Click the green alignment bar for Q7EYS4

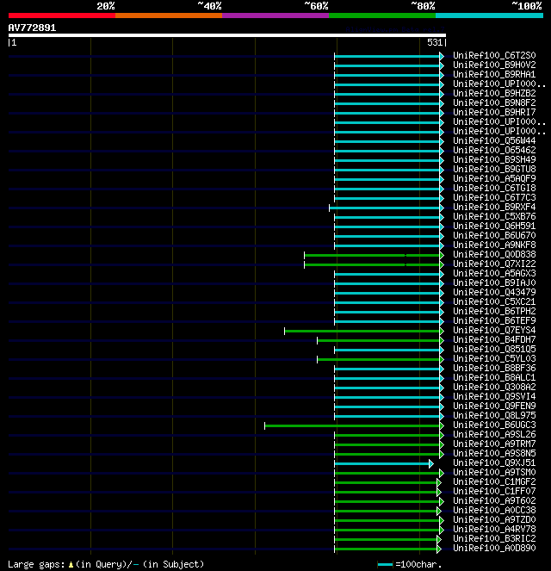tap(362, 331)
